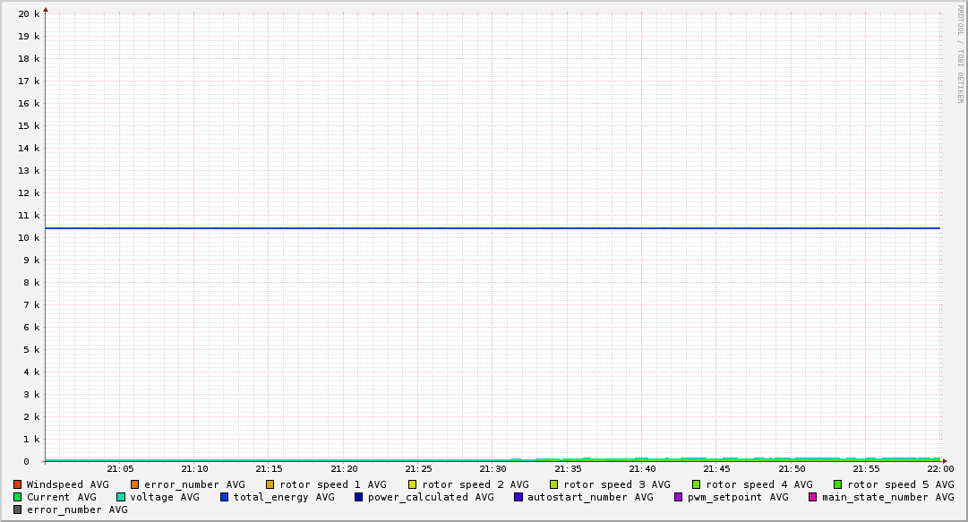
Task: Click the rotor speed 1 AVG swatch
Action: point(270,484)
